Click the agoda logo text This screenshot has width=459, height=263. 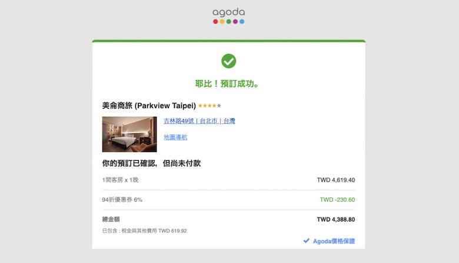228,12
